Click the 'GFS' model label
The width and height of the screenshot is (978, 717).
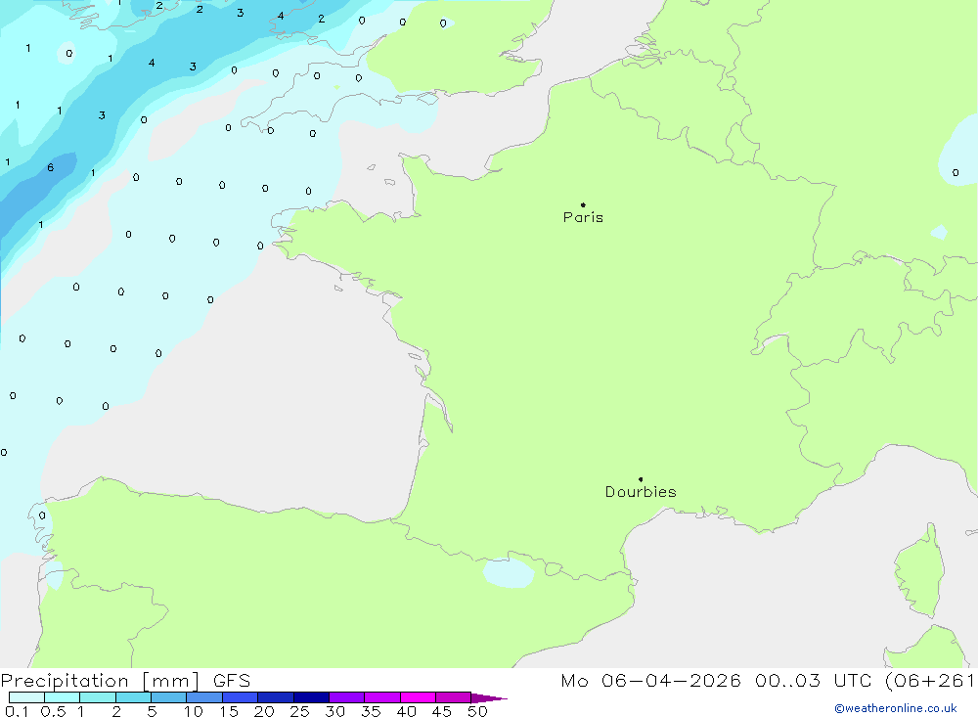pos(232,681)
